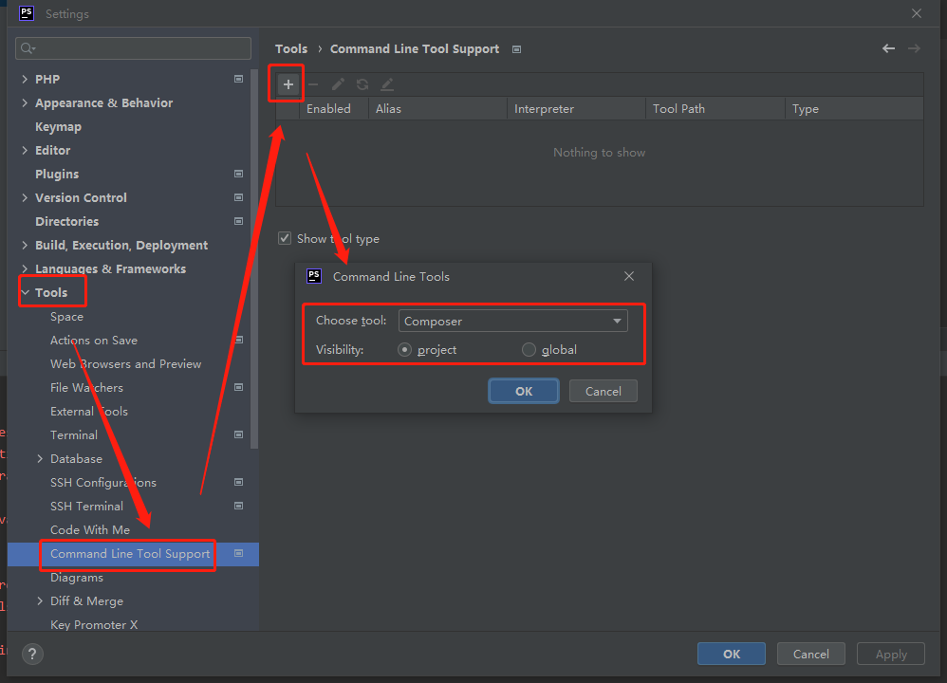The height and width of the screenshot is (683, 947).
Task: Click the project-level icon beside Command Line Tool Support title
Action: click(x=516, y=49)
